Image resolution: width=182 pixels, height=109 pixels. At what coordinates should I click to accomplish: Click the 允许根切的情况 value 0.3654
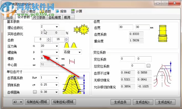tap(128, 86)
